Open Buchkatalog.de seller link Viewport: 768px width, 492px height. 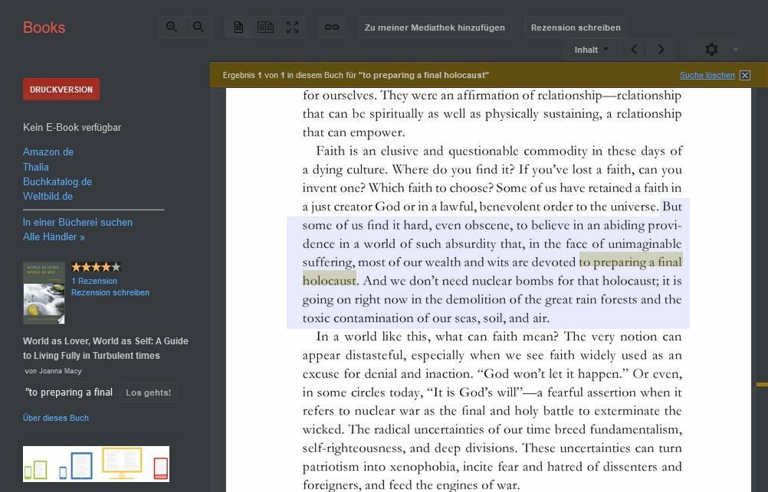click(57, 182)
